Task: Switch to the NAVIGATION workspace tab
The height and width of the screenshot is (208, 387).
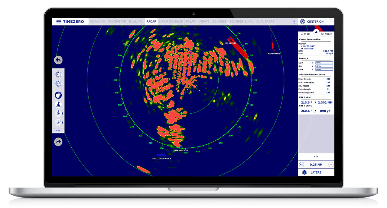Action: pos(117,22)
